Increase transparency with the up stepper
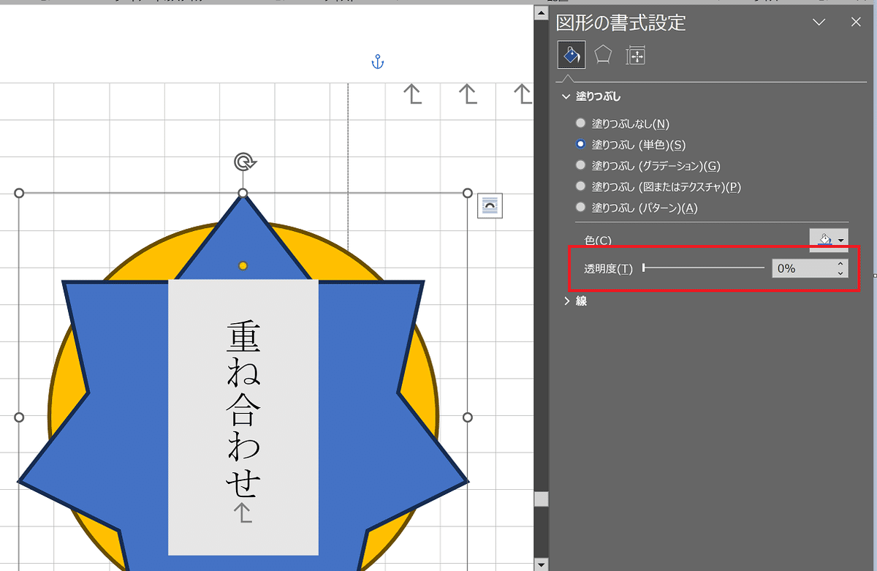Viewport: 877px width, 571px height. point(840,264)
